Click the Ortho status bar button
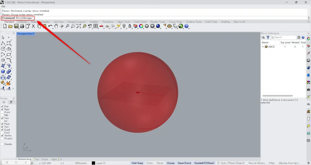This screenshot has height=165, width=311. (149, 163)
